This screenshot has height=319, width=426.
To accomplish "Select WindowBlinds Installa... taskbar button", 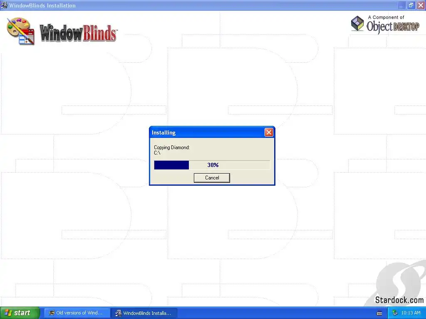I will tap(144, 313).
